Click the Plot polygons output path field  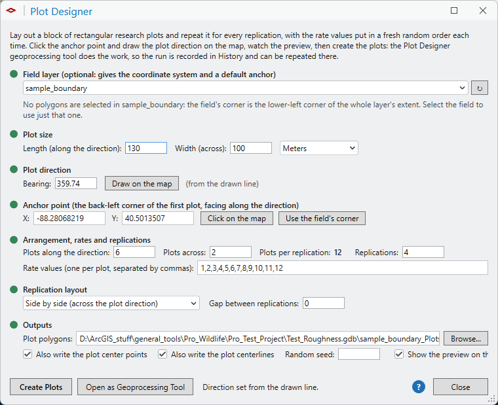tap(258, 338)
